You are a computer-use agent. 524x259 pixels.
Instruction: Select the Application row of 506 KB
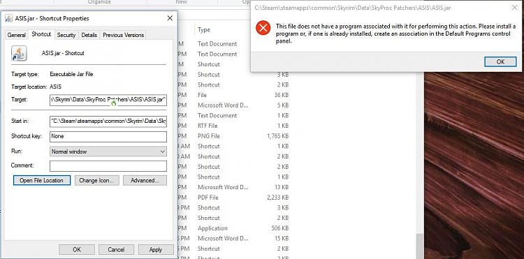click(x=234, y=228)
